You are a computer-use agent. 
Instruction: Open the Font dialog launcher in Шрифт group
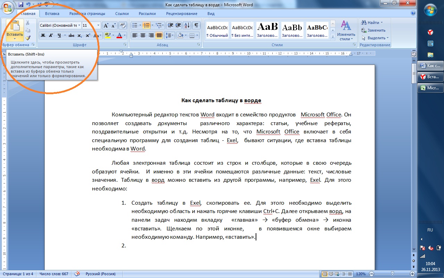click(125, 45)
